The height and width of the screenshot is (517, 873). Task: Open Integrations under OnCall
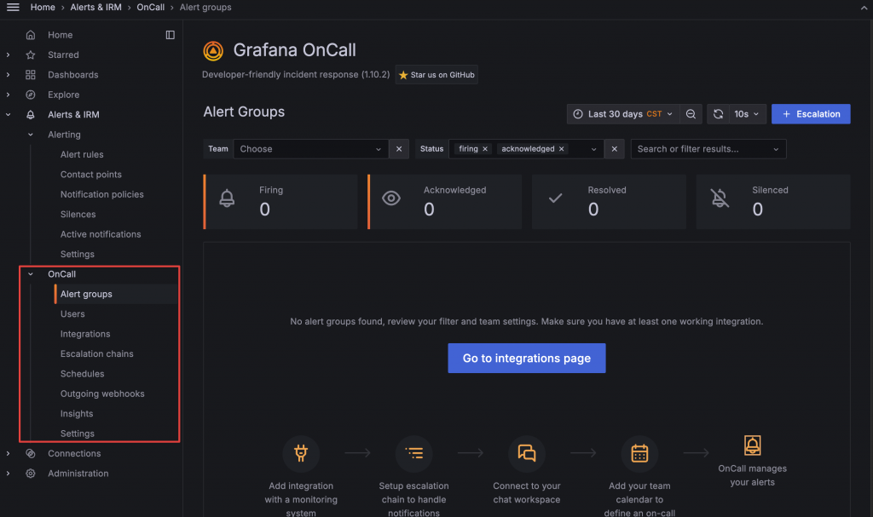coord(85,335)
